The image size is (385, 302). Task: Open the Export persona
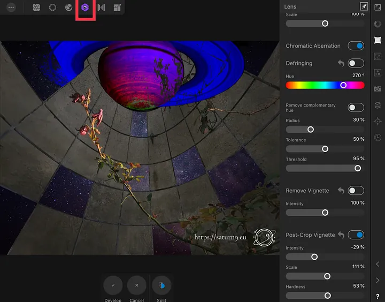pyautogui.click(x=117, y=8)
